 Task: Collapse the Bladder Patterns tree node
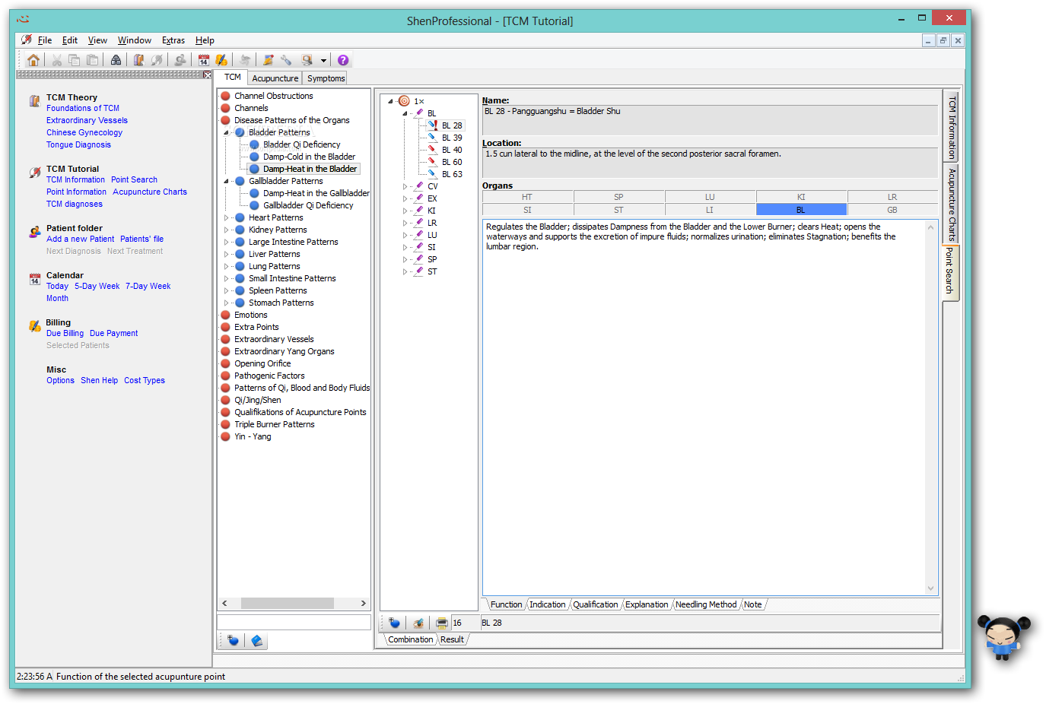point(226,132)
